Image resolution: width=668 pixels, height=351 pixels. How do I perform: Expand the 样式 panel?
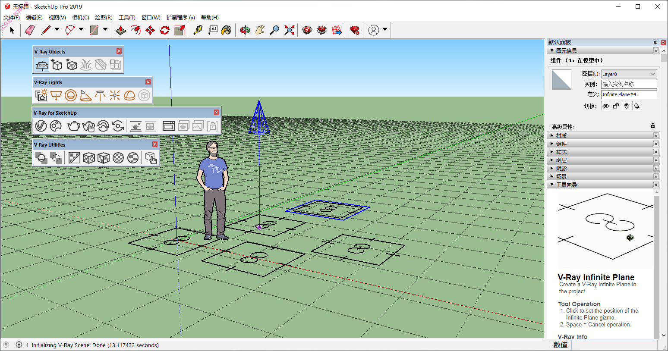(x=603, y=152)
